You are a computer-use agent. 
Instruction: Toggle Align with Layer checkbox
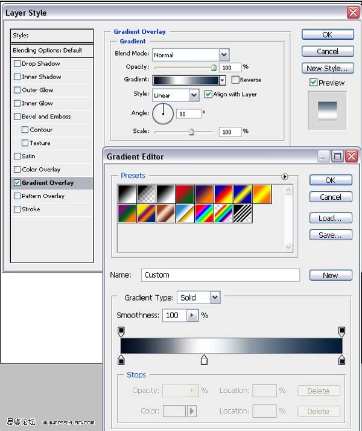pyautogui.click(x=208, y=94)
